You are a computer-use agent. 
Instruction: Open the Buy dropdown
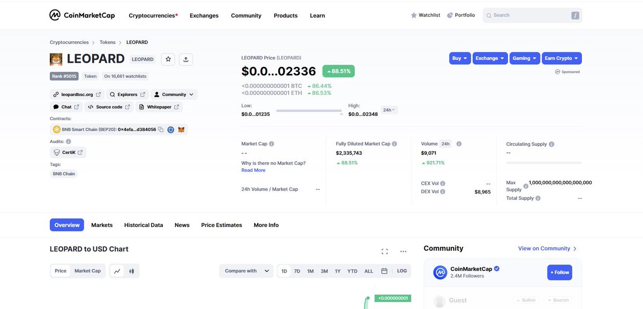click(460, 58)
